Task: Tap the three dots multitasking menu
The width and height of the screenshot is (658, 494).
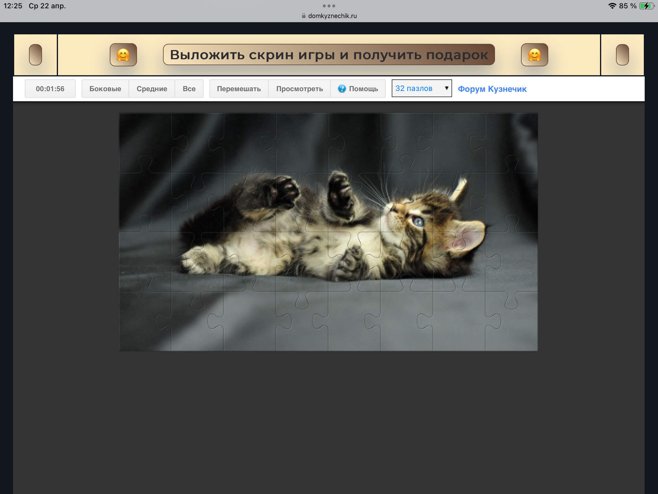Action: [329, 6]
